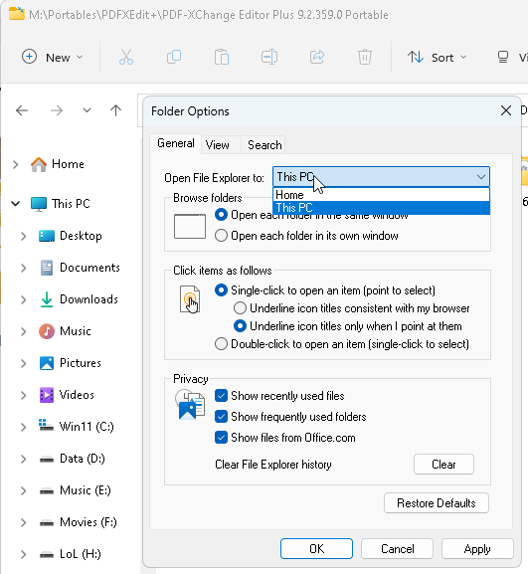Click the Cut scissors icon in toolbar

pyautogui.click(x=126, y=57)
